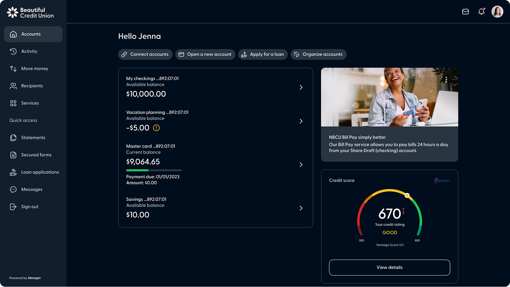Click the Sign out door icon

click(13, 207)
